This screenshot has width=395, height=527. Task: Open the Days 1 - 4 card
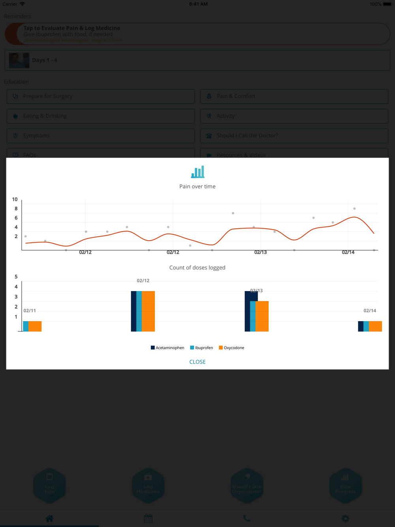[x=197, y=60]
